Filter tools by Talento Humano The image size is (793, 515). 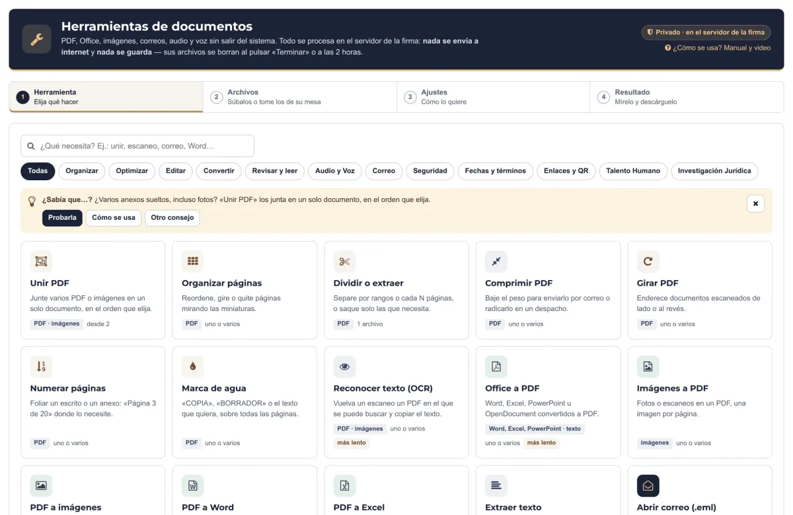pyautogui.click(x=633, y=171)
